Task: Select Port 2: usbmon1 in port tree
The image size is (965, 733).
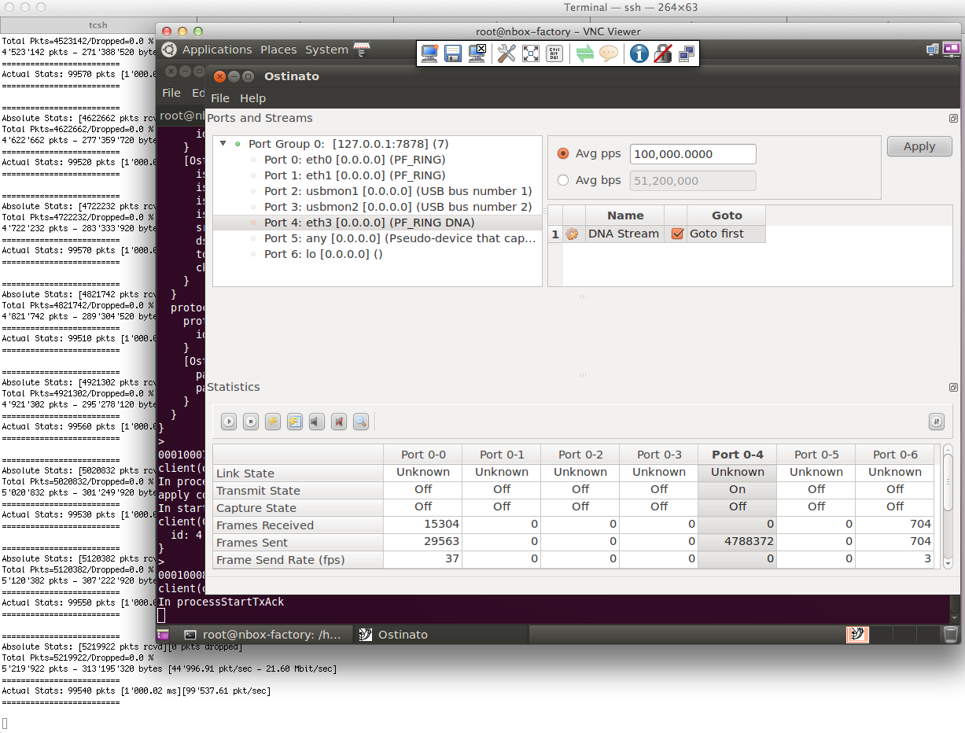Action: click(x=398, y=191)
